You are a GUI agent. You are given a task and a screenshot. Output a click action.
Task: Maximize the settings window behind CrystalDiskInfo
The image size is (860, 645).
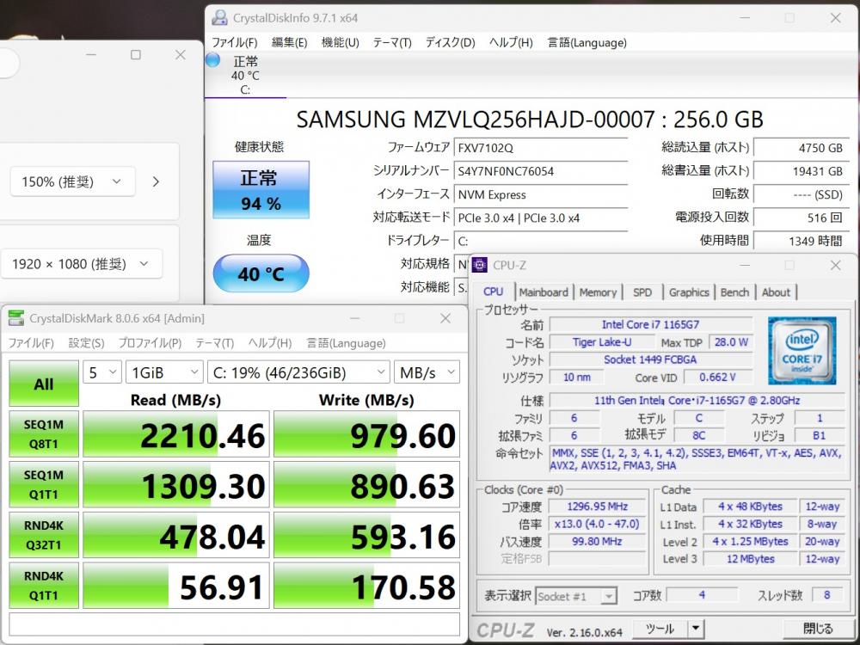pos(136,55)
